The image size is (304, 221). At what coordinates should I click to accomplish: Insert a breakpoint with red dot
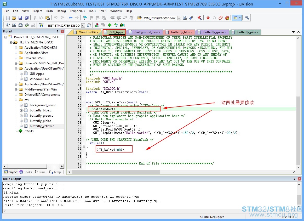point(208,18)
